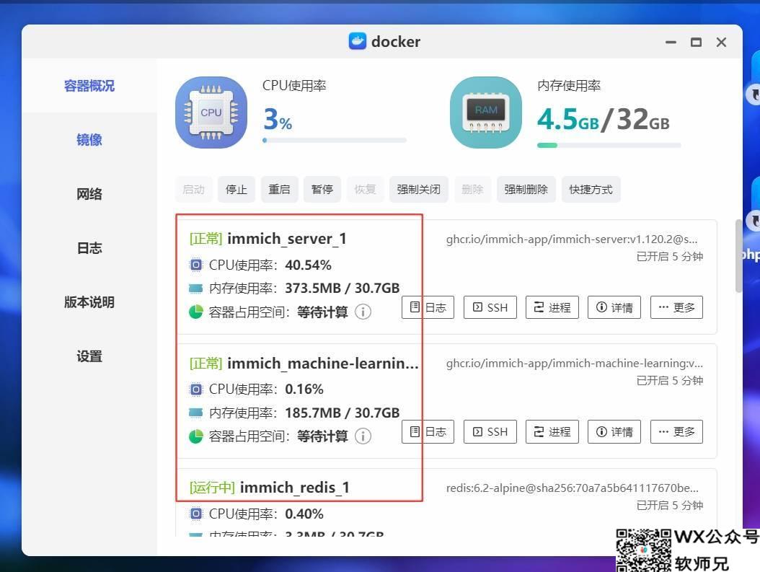Click [正常] status of immich_server_1
Viewport: 760px width, 572px height.
click(x=206, y=239)
